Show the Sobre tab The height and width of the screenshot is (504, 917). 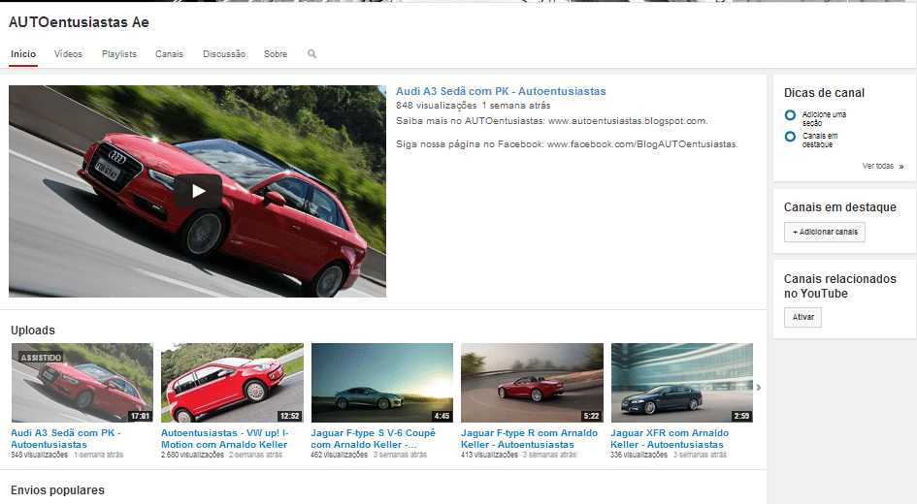coord(276,54)
